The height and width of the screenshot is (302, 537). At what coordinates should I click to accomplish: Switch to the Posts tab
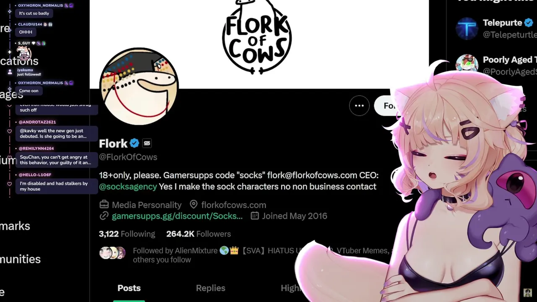pos(129,288)
